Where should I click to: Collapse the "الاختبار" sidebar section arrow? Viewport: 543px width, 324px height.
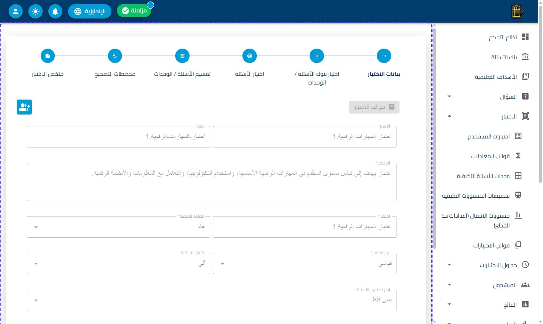click(449, 116)
